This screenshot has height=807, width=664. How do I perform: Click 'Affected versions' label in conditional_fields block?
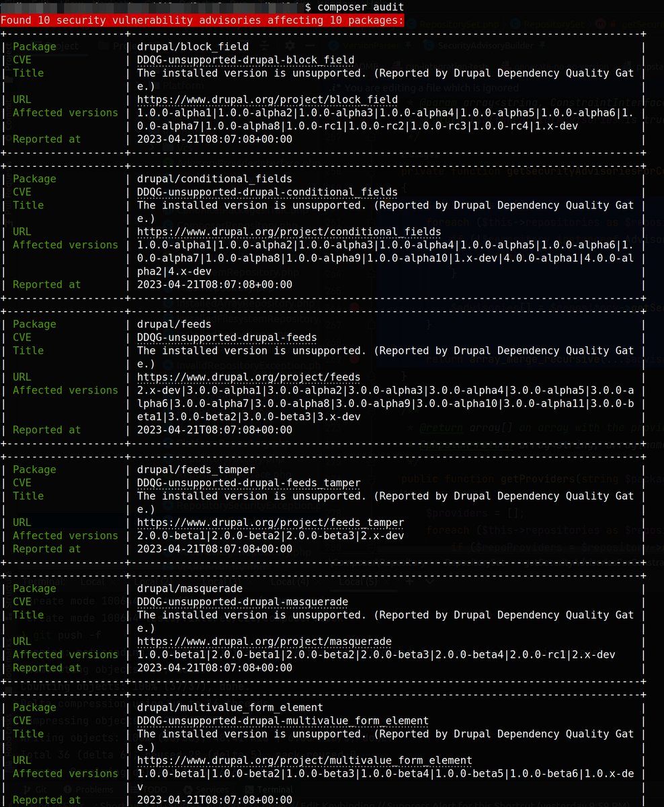(65, 245)
